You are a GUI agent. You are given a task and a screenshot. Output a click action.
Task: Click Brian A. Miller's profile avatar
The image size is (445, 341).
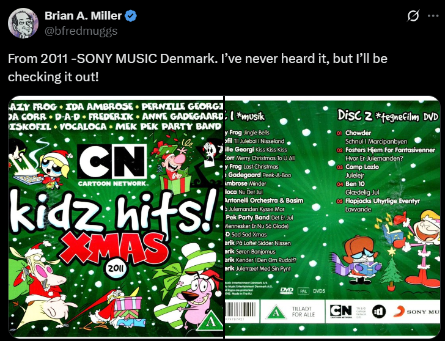point(23,23)
